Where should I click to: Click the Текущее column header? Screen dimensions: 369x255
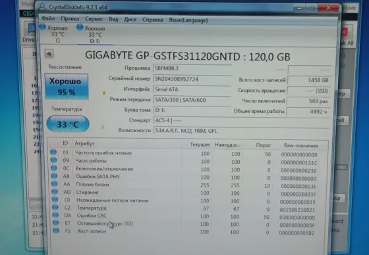pos(200,145)
